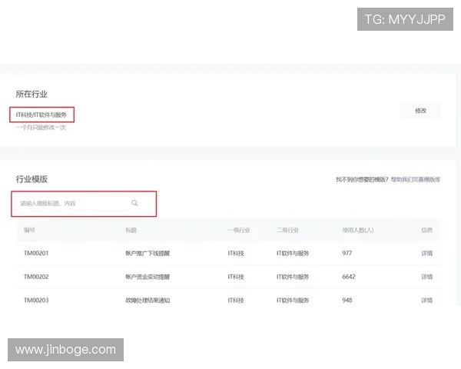Open the 帮助我们完善模板库 link
The height and width of the screenshot is (369, 461).
click(x=415, y=179)
